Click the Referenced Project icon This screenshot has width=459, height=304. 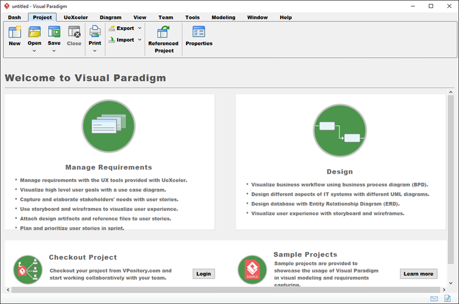pos(164,32)
